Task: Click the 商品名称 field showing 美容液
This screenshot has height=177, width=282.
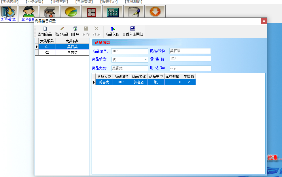Action: (190, 51)
